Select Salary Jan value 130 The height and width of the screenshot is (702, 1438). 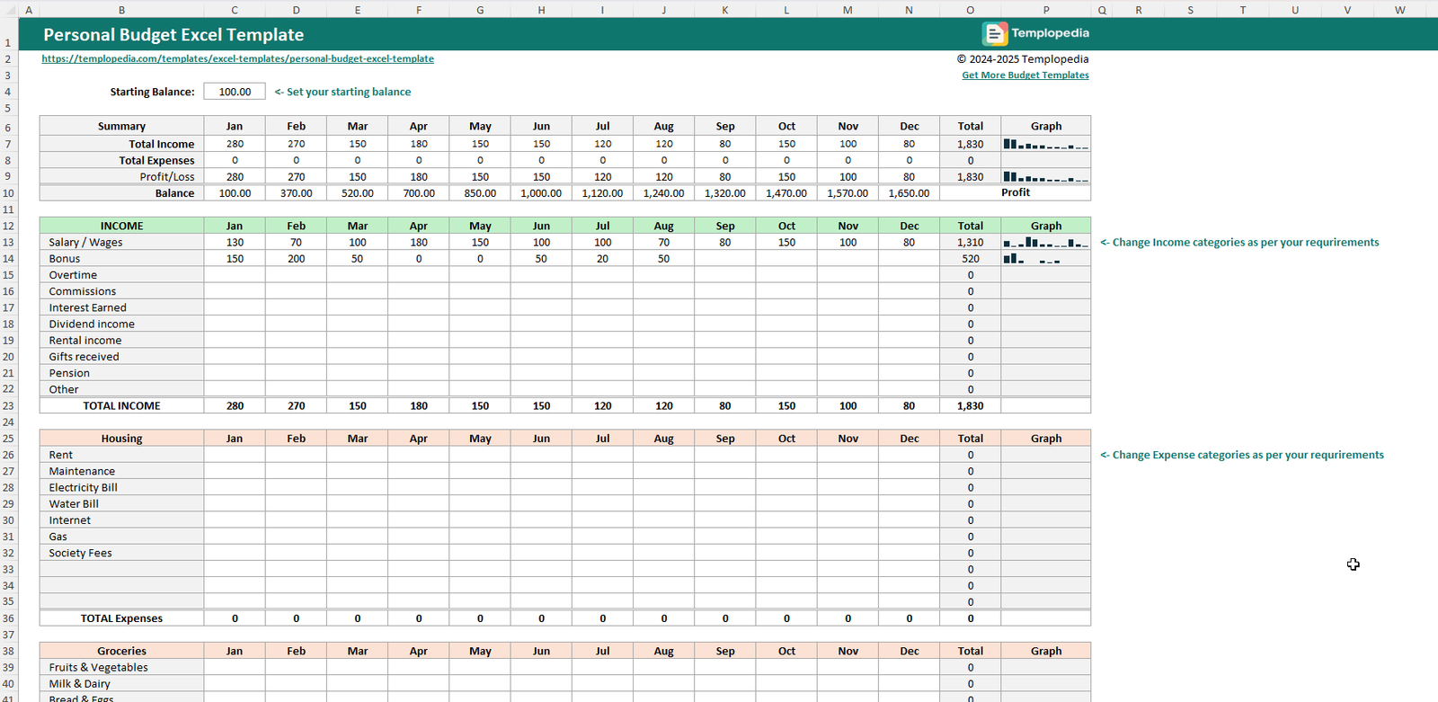(235, 243)
